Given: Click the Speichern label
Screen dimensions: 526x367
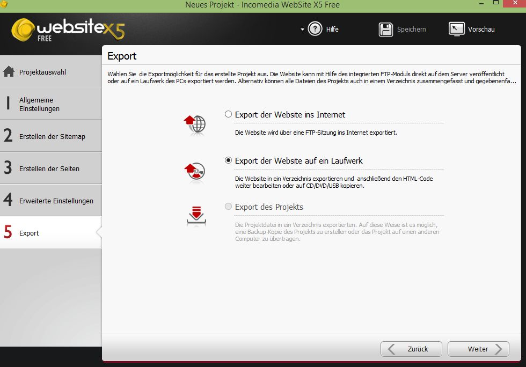Looking at the screenshot, I should pyautogui.click(x=412, y=30).
